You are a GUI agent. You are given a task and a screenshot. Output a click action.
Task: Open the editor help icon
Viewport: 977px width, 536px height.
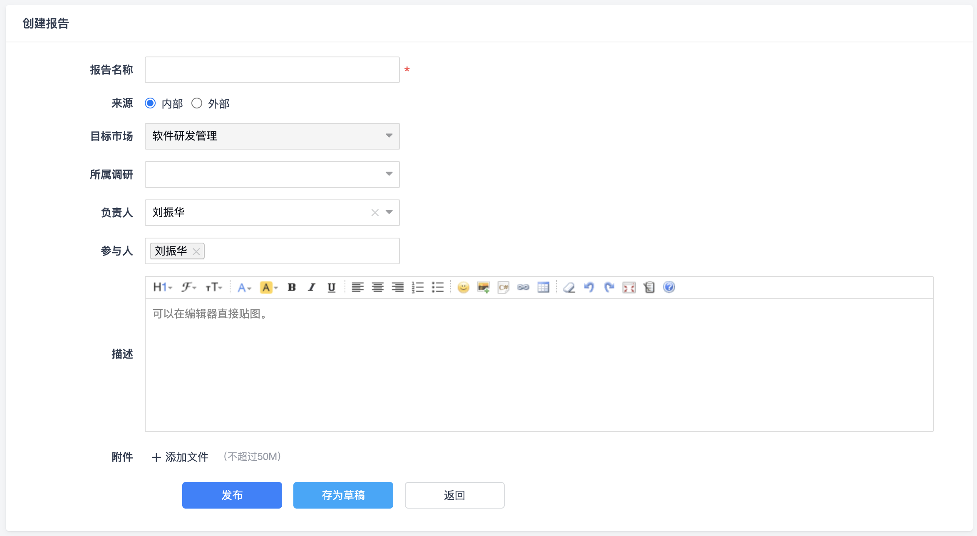click(x=669, y=287)
